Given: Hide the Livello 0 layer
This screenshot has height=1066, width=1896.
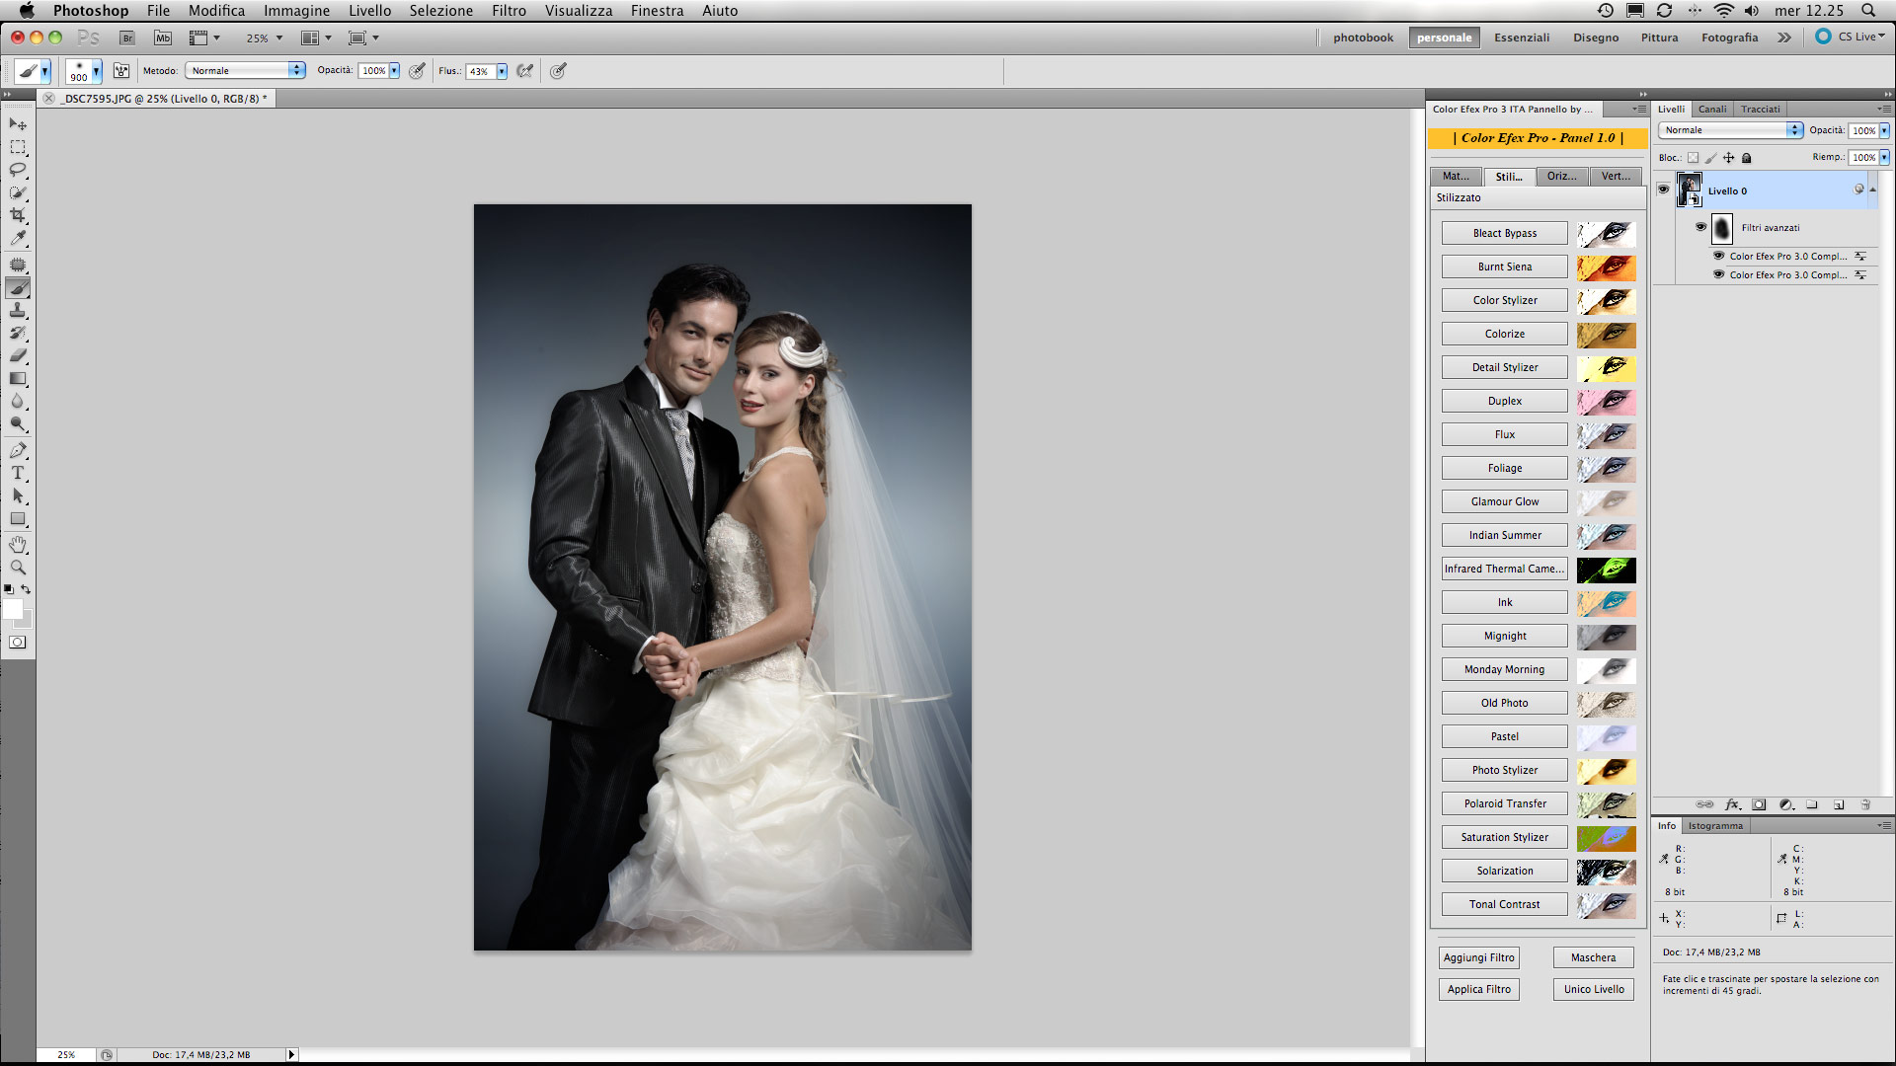Looking at the screenshot, I should pyautogui.click(x=1663, y=190).
